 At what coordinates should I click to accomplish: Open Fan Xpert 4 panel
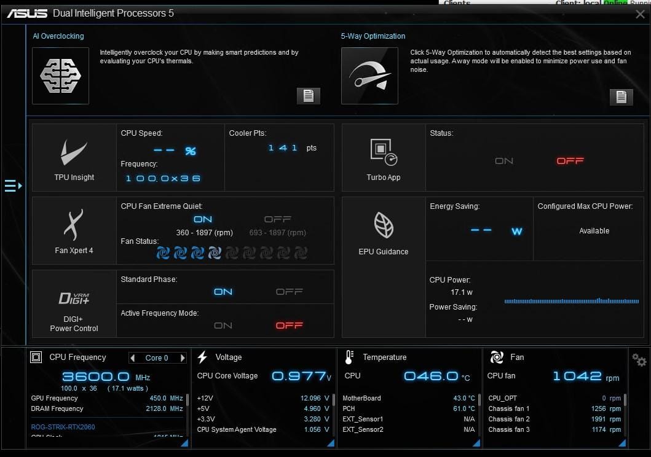pos(74,230)
